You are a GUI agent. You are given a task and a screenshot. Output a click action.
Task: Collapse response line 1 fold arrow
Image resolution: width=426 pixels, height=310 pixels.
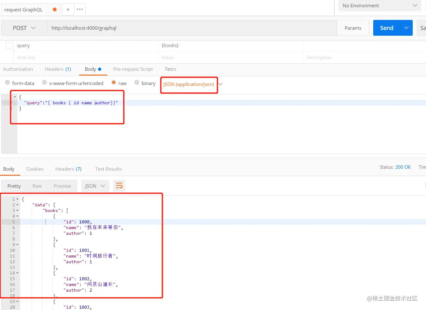(17, 199)
